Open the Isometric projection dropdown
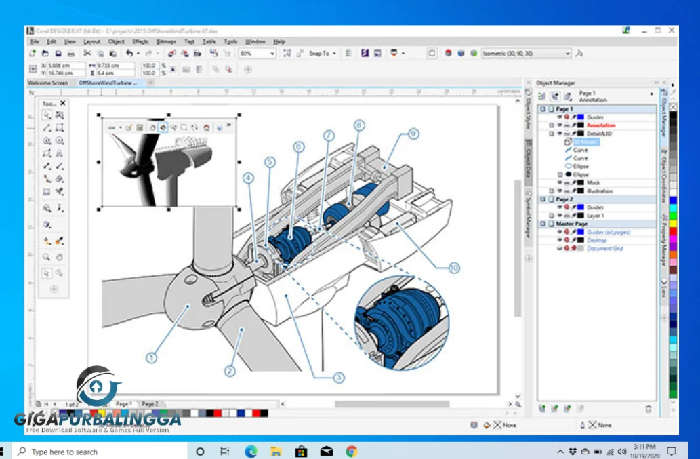The height and width of the screenshot is (459, 700). 567,54
